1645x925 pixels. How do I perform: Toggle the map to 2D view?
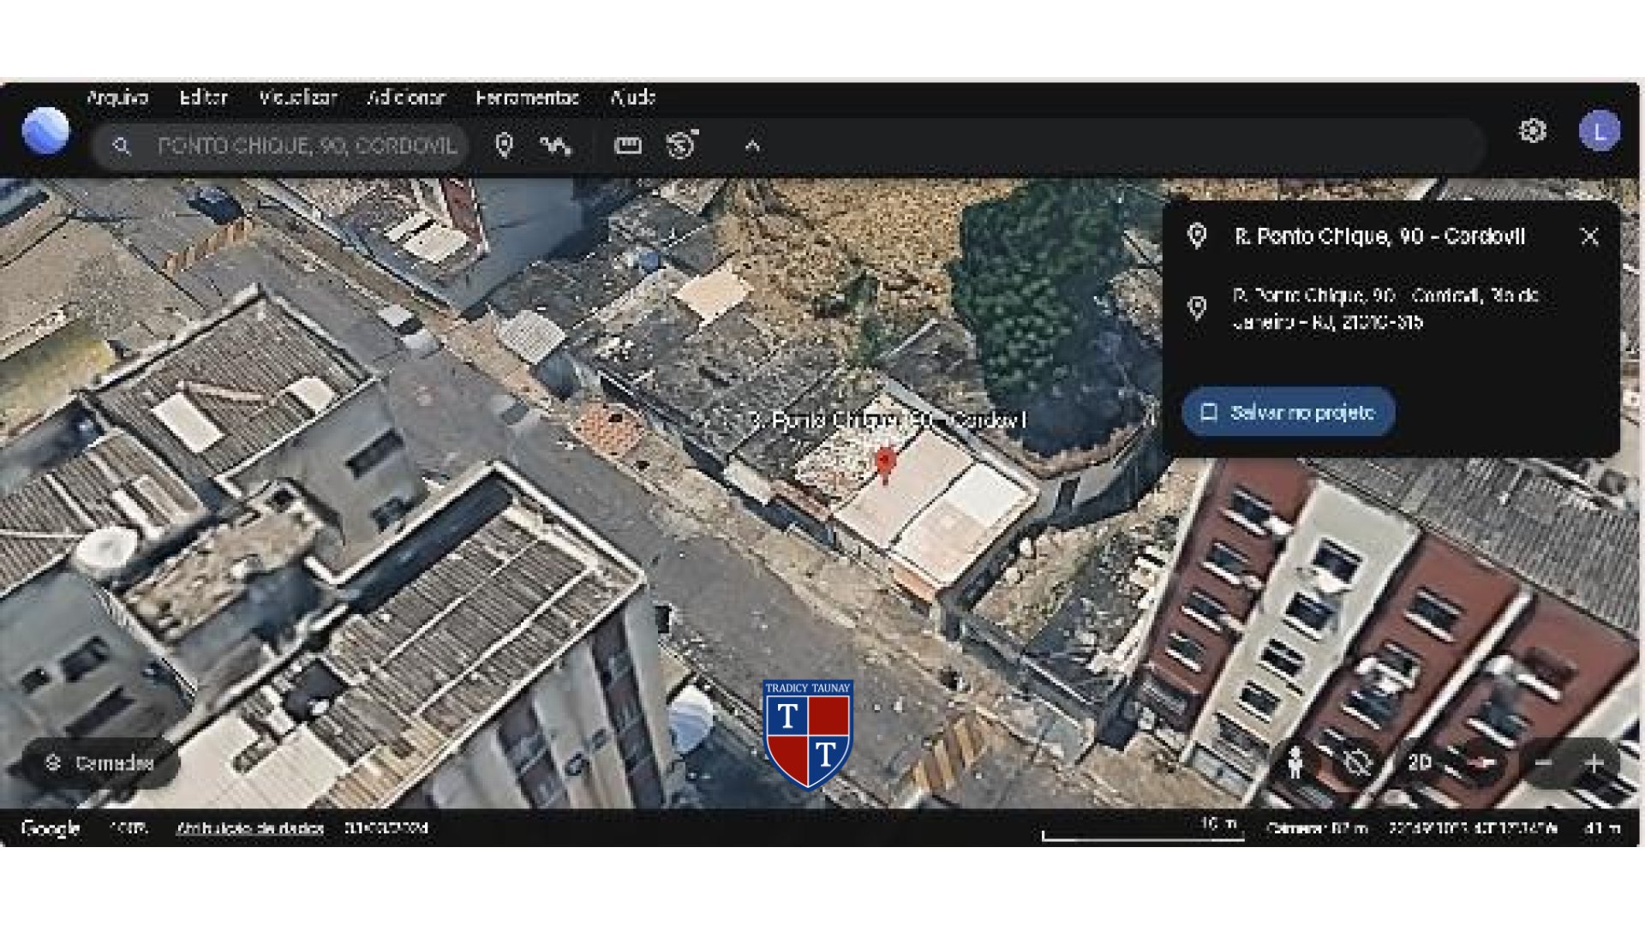coord(1419,762)
